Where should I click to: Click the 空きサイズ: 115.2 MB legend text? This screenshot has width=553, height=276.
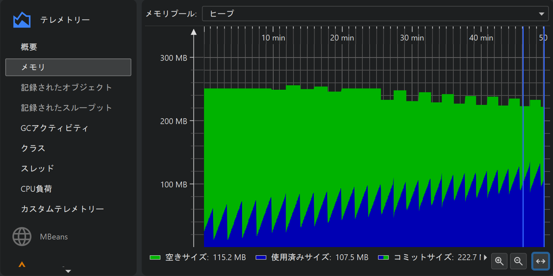pos(206,258)
